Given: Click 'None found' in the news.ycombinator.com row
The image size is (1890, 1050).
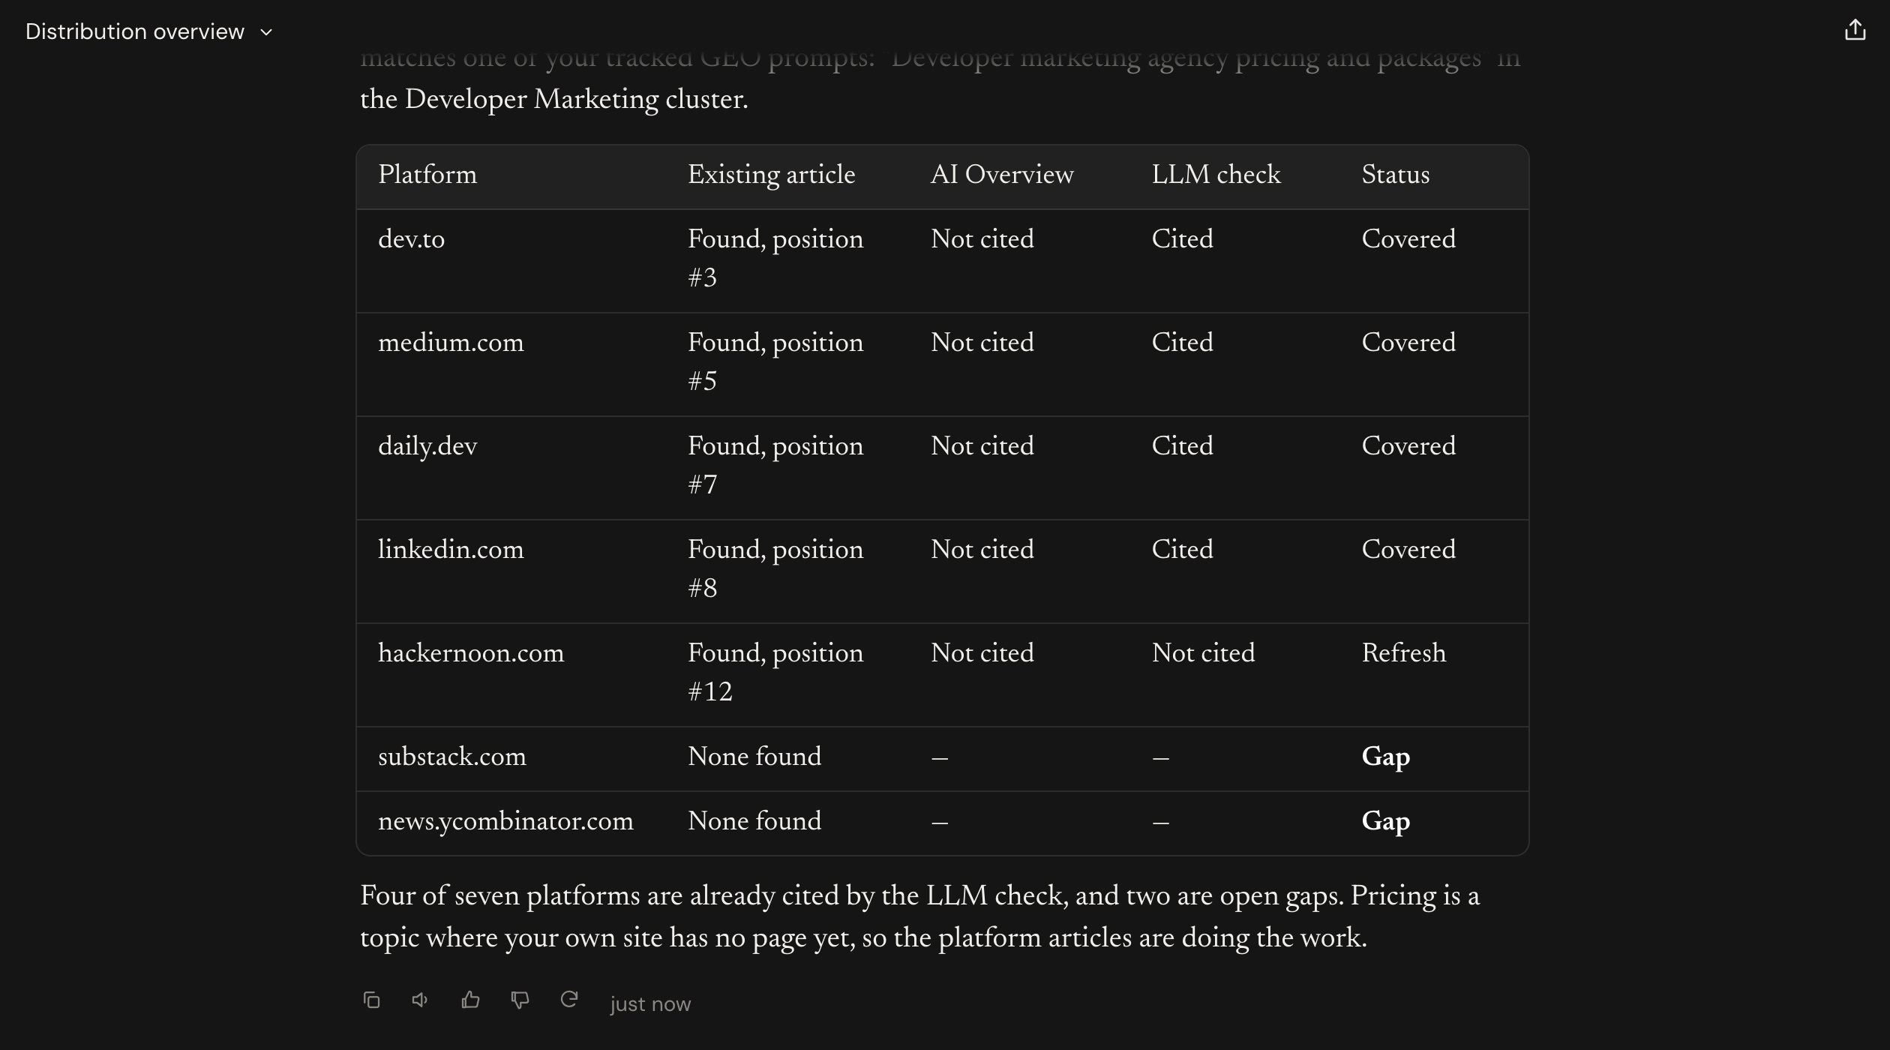Looking at the screenshot, I should [754, 820].
